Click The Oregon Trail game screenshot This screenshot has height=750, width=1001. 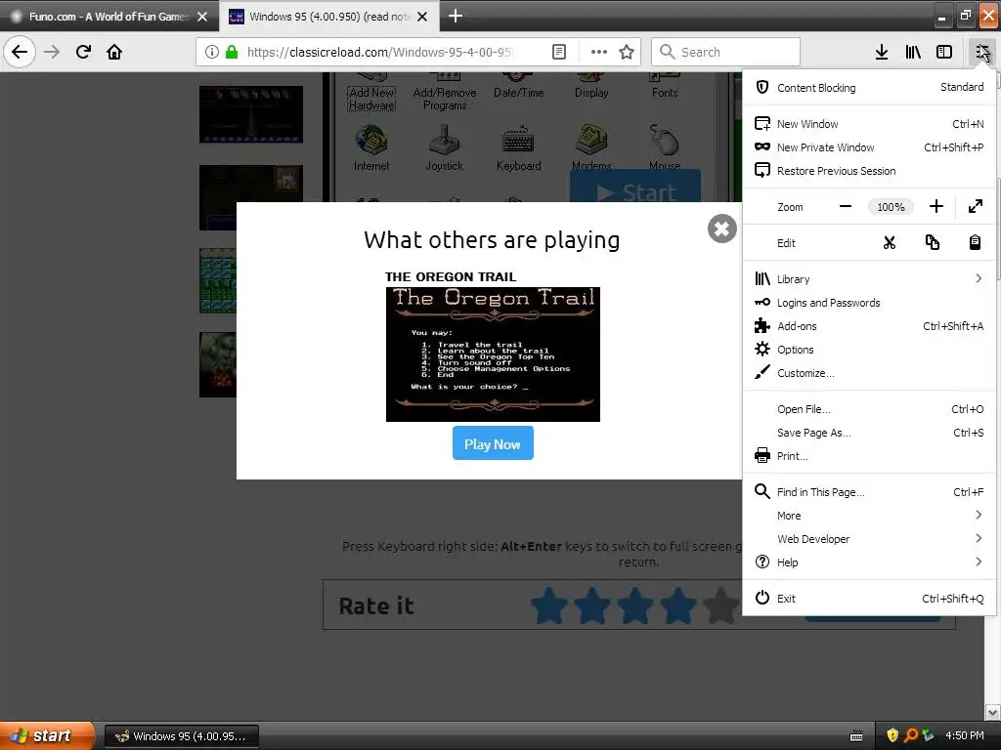493,354
